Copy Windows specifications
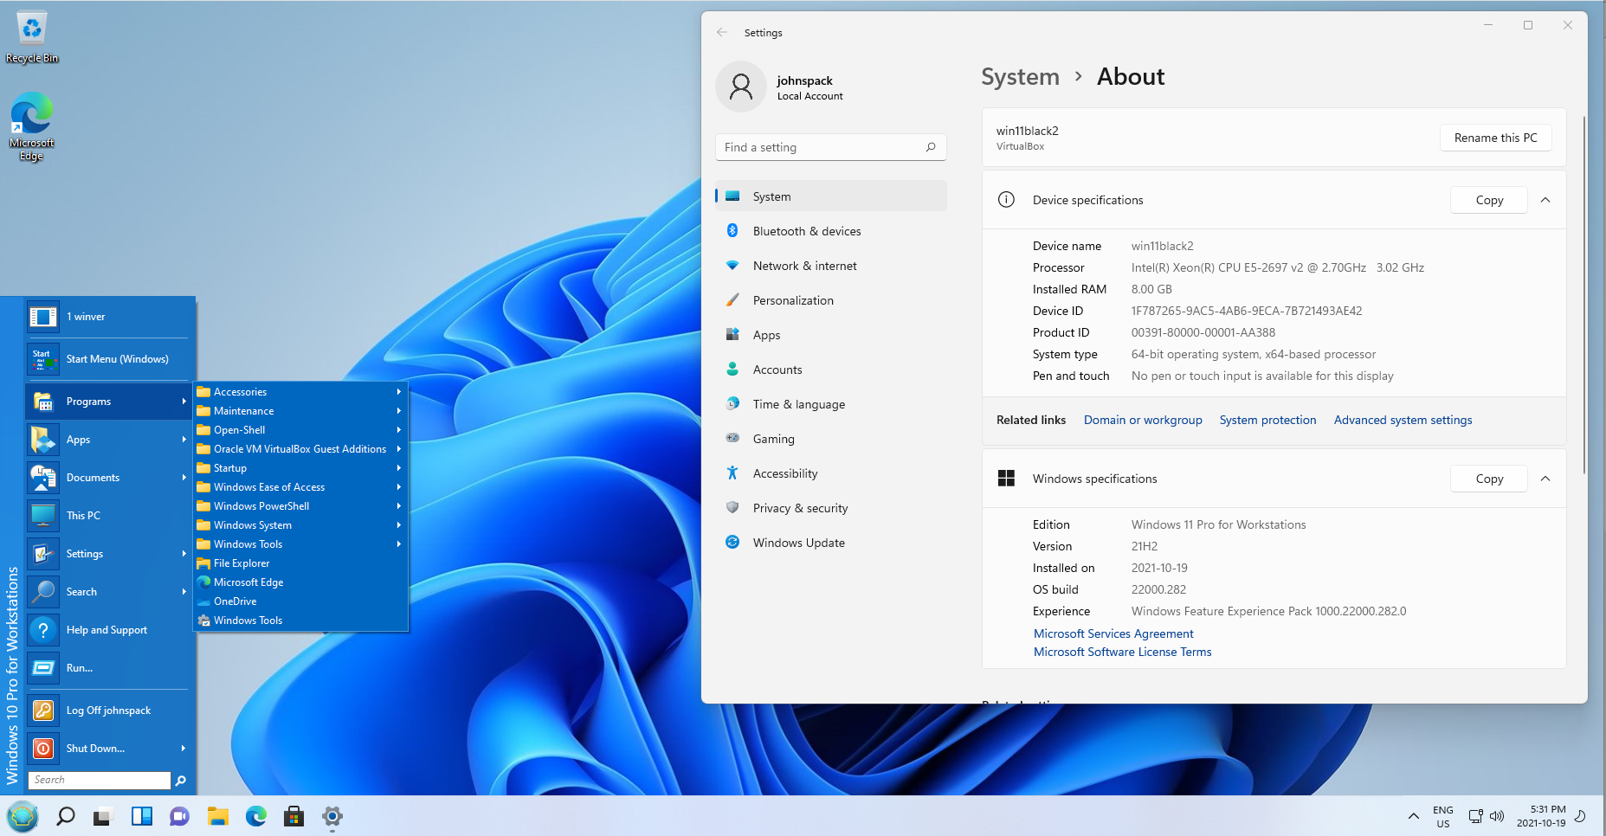The image size is (1606, 836). 1489,479
